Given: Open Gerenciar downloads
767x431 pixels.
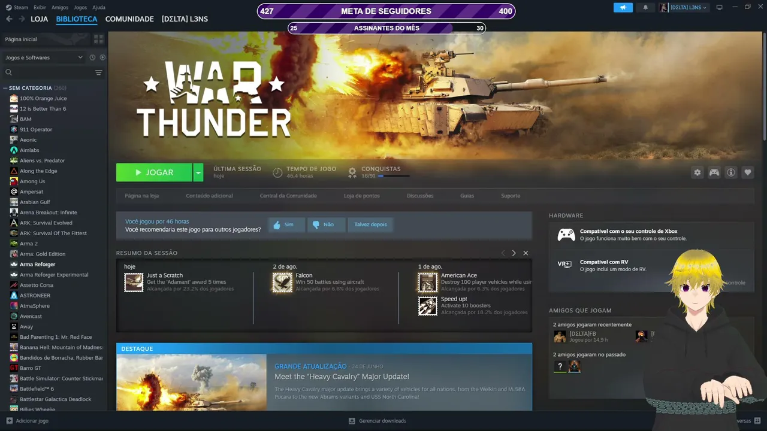Looking at the screenshot, I should coord(378,421).
